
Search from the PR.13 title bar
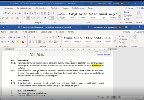tap(88, 27)
